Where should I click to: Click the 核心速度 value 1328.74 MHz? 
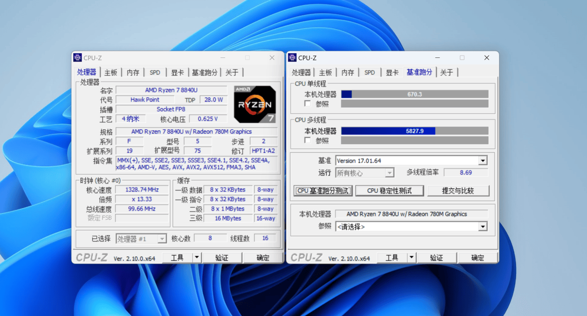tap(142, 190)
